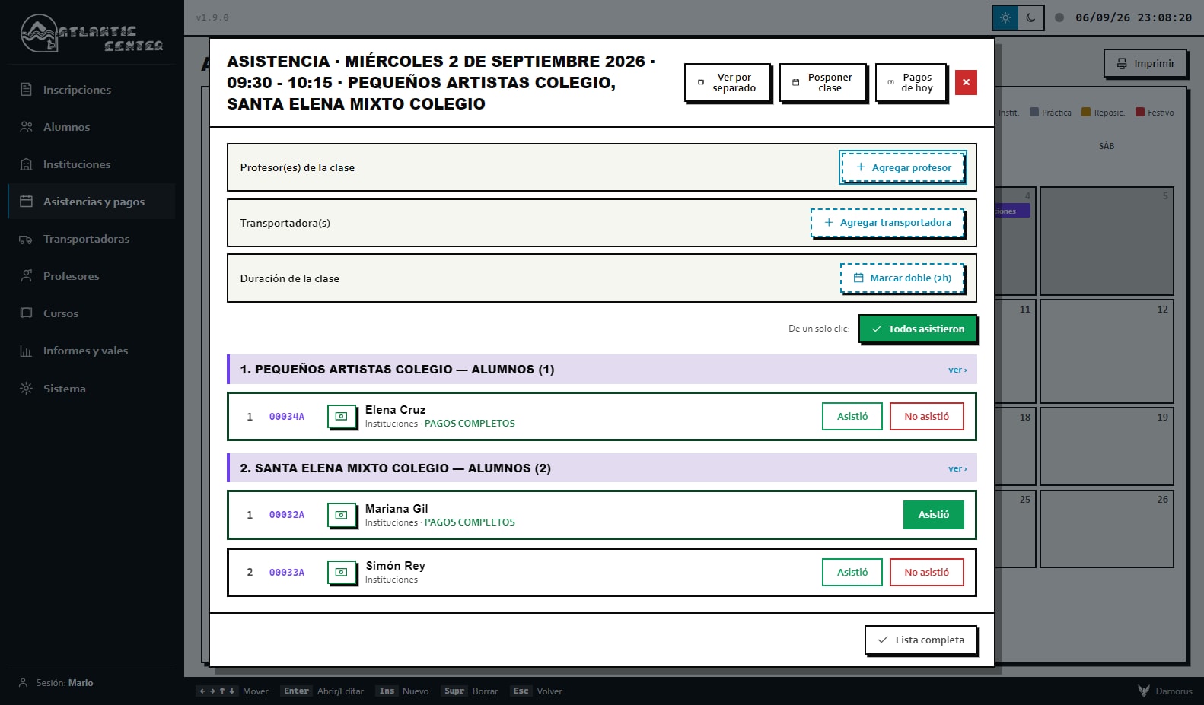Close the attendance dialog with red X

(966, 82)
